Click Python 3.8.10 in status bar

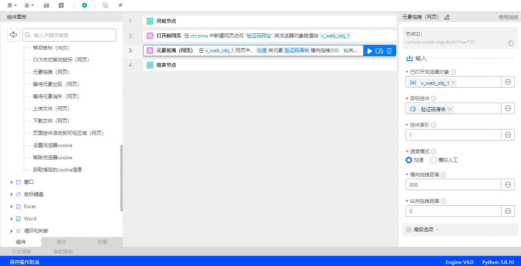[x=498, y=262]
